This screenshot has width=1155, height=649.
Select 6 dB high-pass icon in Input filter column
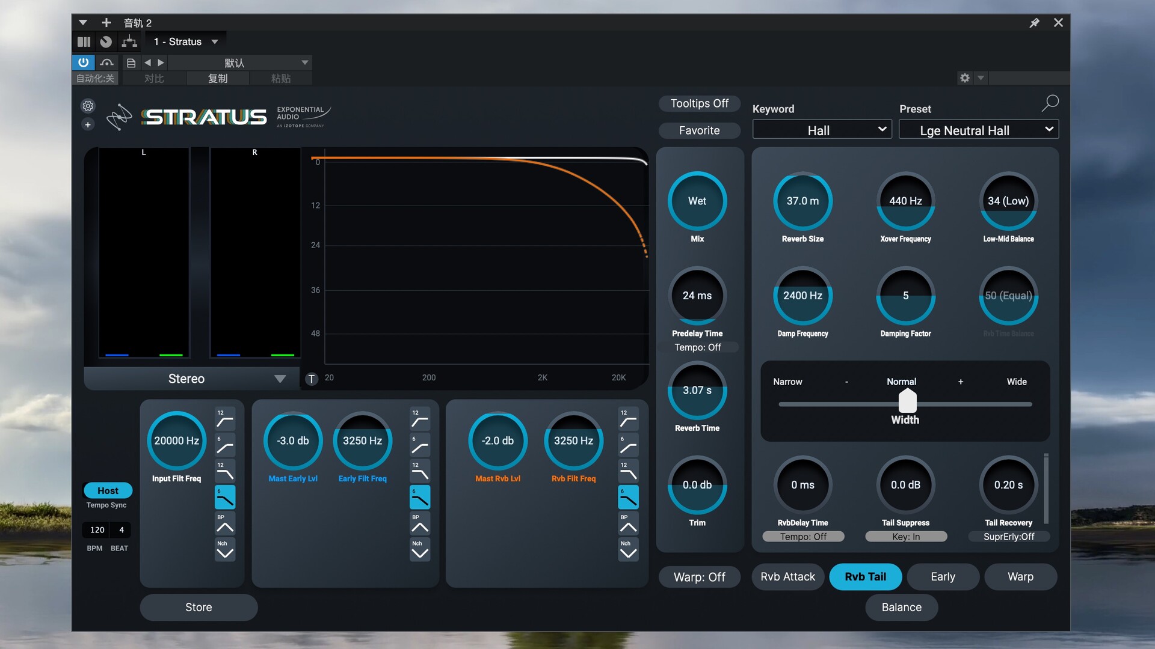pos(224,445)
